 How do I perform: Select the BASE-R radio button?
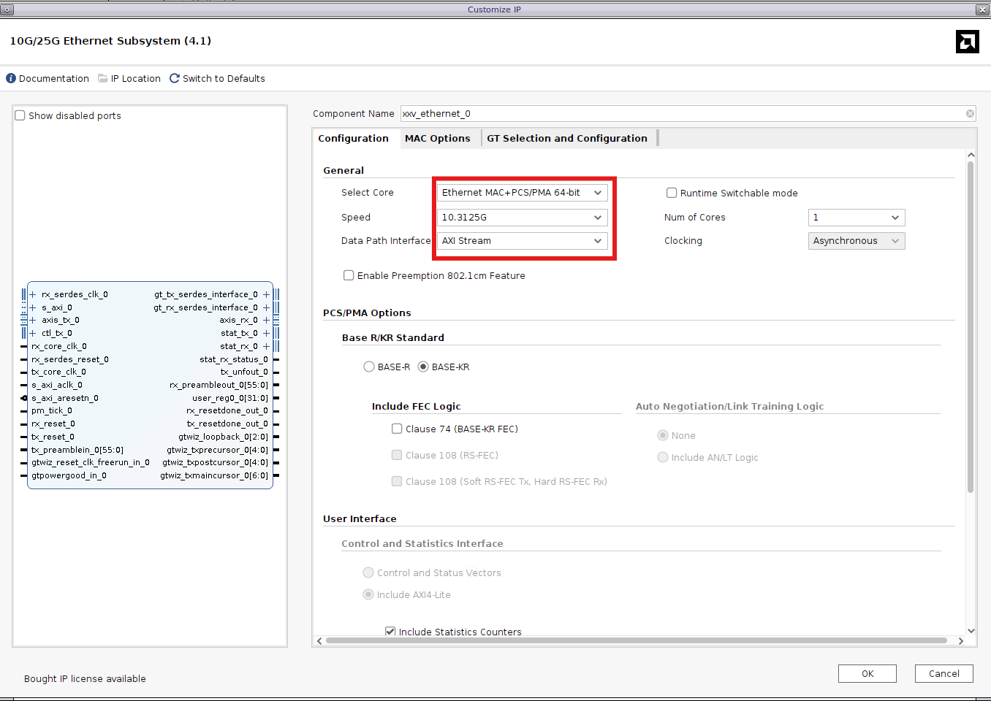pyautogui.click(x=369, y=367)
